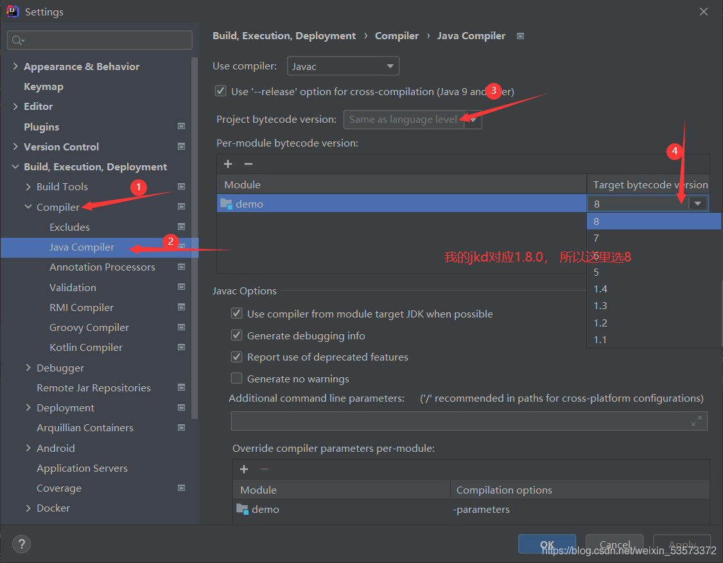Click the project-level icon next to Build Tools

[181, 186]
